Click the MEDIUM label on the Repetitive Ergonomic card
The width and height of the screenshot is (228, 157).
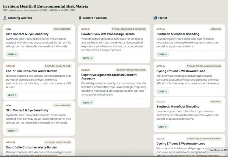[x=86, y=70]
